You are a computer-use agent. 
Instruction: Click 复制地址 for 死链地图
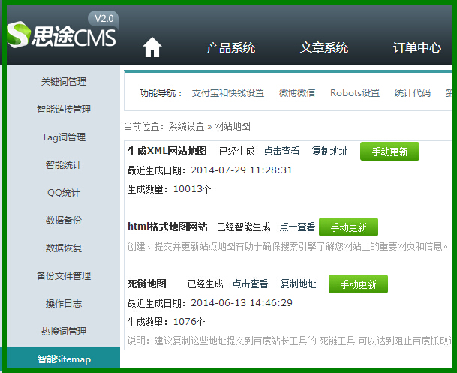click(298, 284)
